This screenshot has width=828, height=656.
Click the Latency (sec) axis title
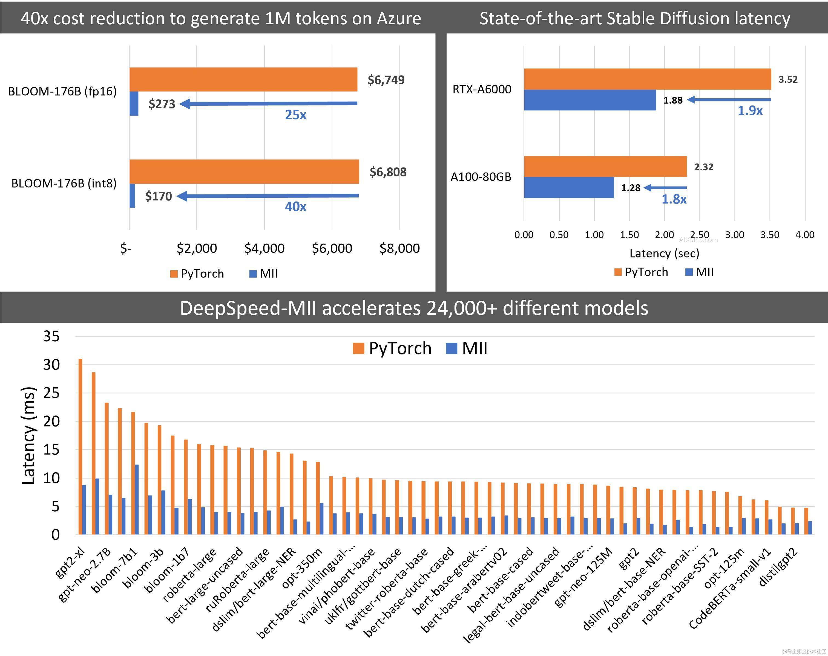coord(664,253)
